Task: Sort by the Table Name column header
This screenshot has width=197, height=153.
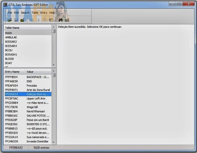Action: pyautogui.click(x=28, y=28)
